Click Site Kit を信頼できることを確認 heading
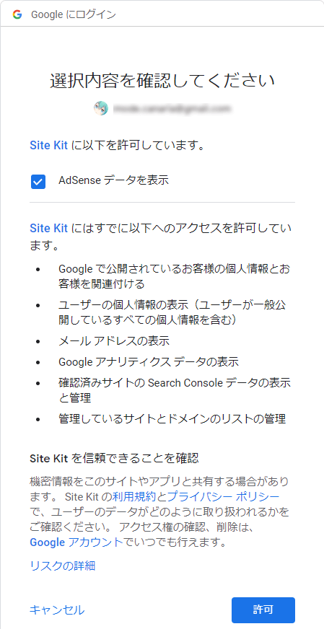Viewport: 324px width, 629px height. (x=114, y=459)
